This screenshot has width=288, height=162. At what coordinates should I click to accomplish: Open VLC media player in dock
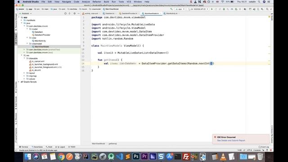coord(223,157)
